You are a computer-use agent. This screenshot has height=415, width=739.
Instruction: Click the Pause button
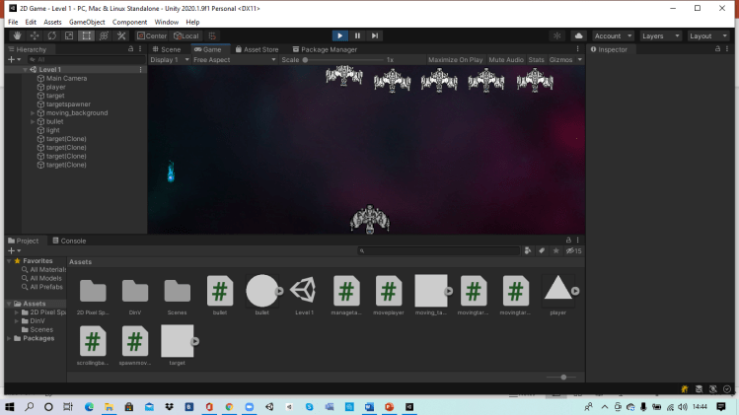click(x=358, y=35)
